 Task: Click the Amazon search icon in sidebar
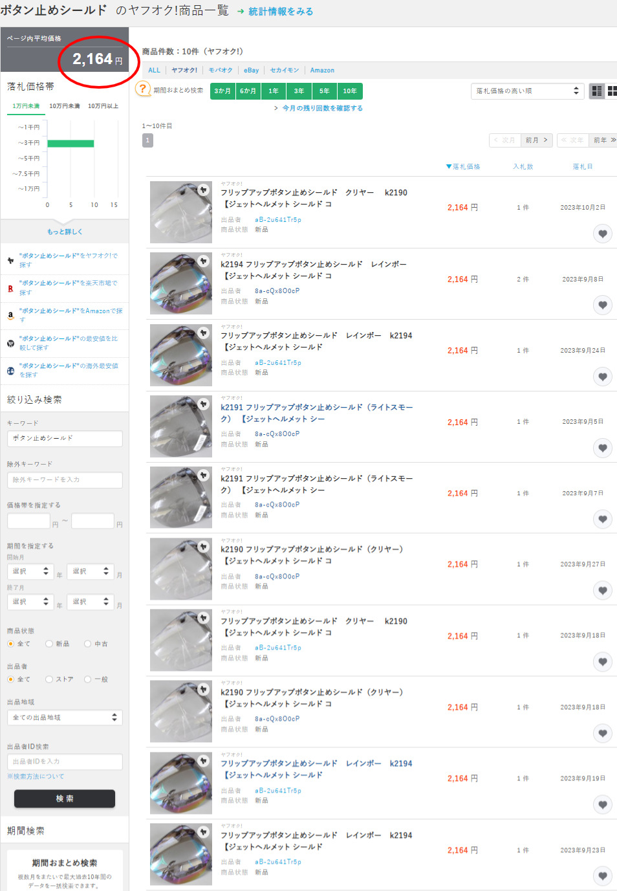(x=10, y=316)
